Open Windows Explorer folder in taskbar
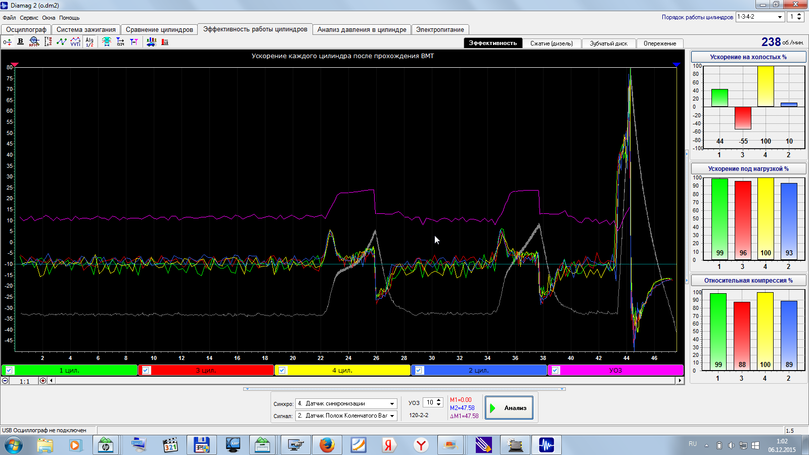Image resolution: width=809 pixels, height=455 pixels. tap(45, 445)
